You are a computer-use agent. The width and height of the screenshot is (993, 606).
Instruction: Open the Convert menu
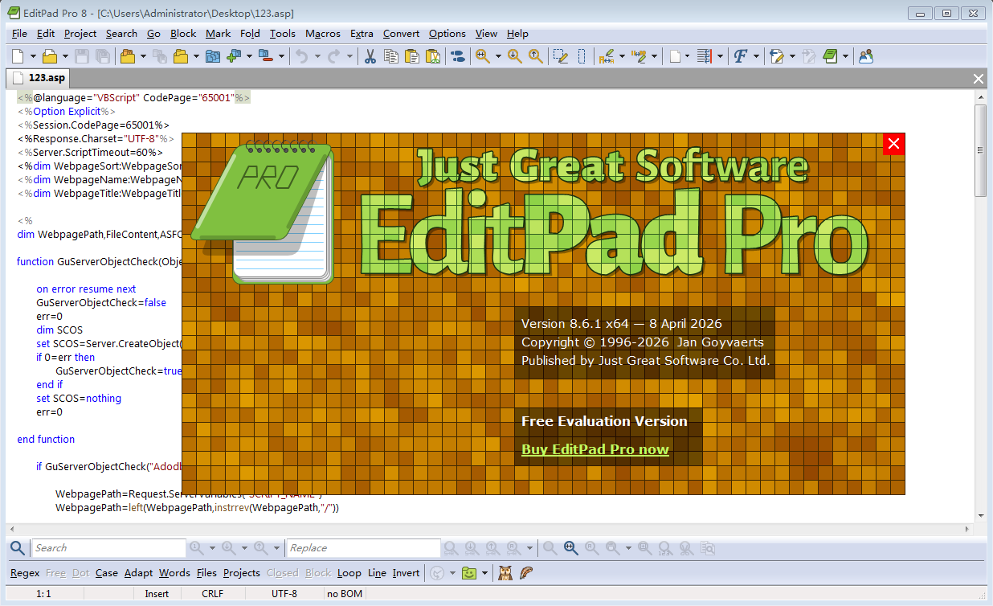(401, 34)
